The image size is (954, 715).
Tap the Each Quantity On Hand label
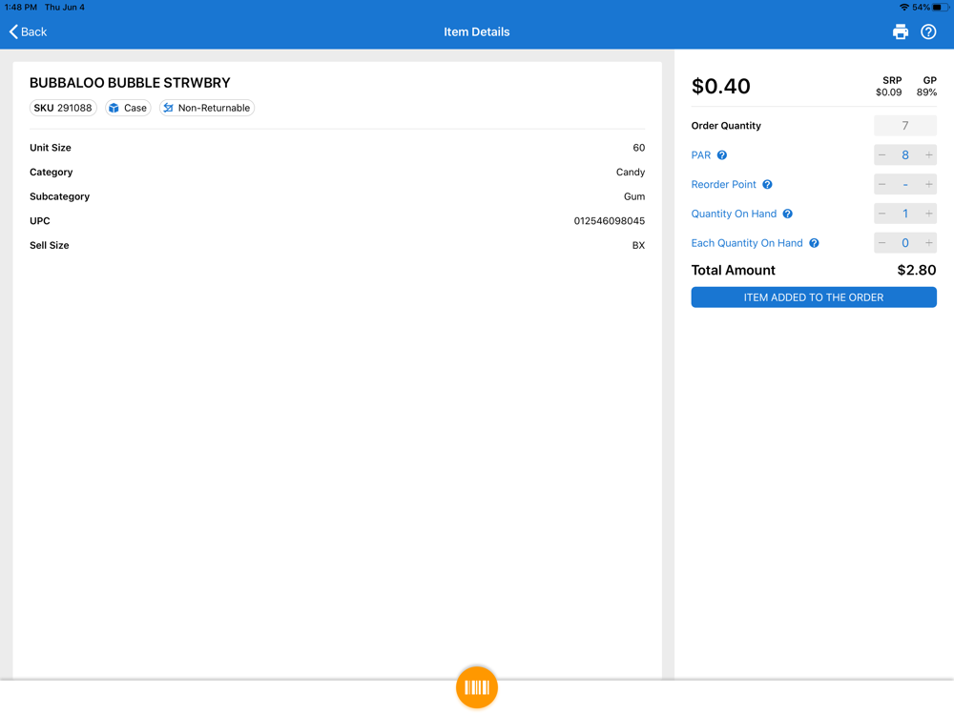pyautogui.click(x=747, y=242)
